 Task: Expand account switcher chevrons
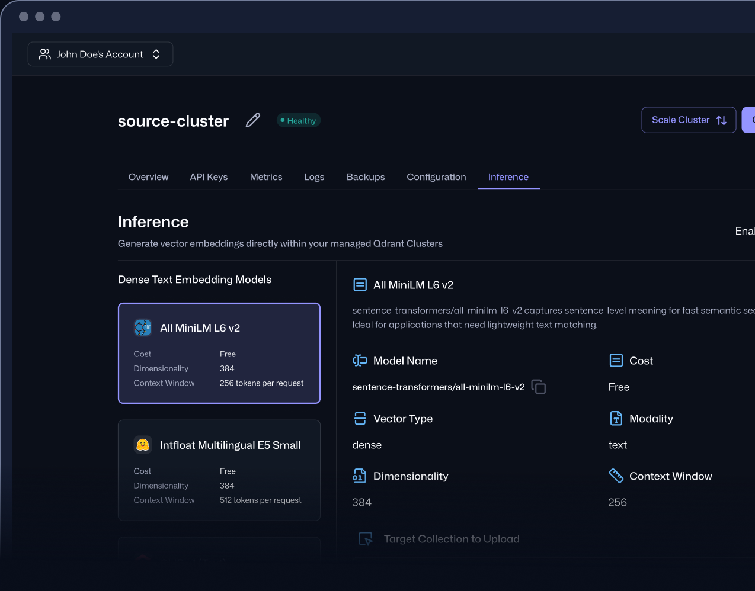[x=156, y=54]
